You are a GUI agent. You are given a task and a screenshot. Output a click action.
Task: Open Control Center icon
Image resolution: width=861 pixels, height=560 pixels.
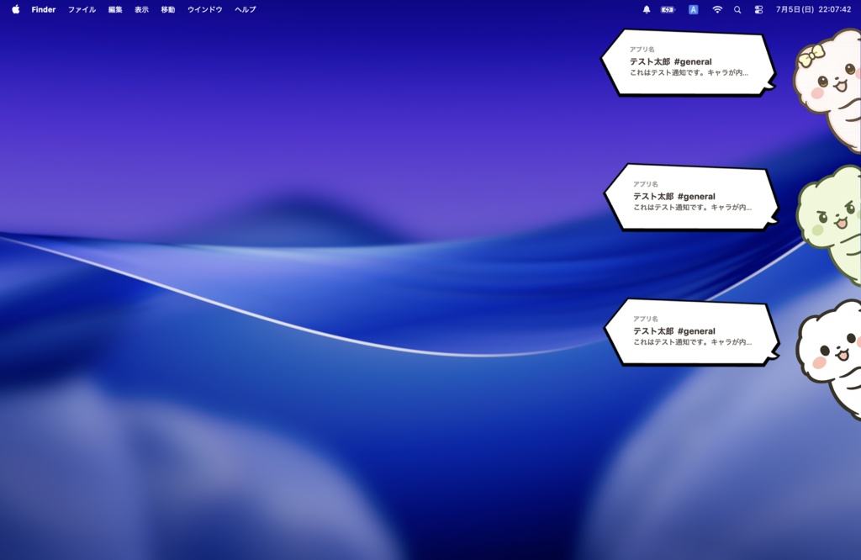click(759, 9)
